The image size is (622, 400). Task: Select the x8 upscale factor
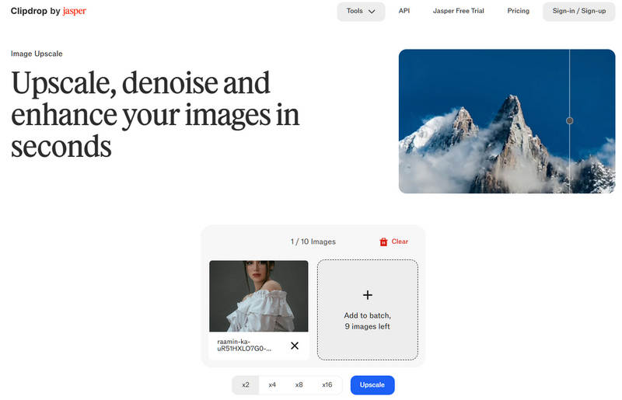tap(299, 385)
